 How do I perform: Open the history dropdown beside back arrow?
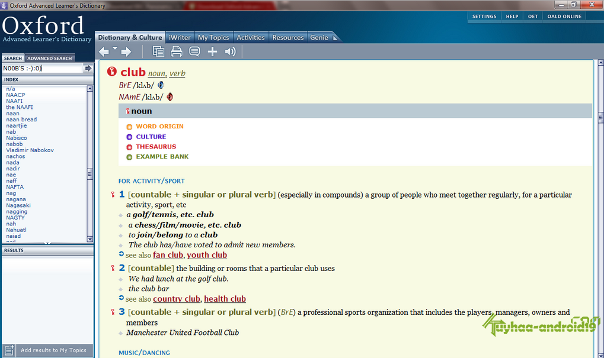pos(115,49)
